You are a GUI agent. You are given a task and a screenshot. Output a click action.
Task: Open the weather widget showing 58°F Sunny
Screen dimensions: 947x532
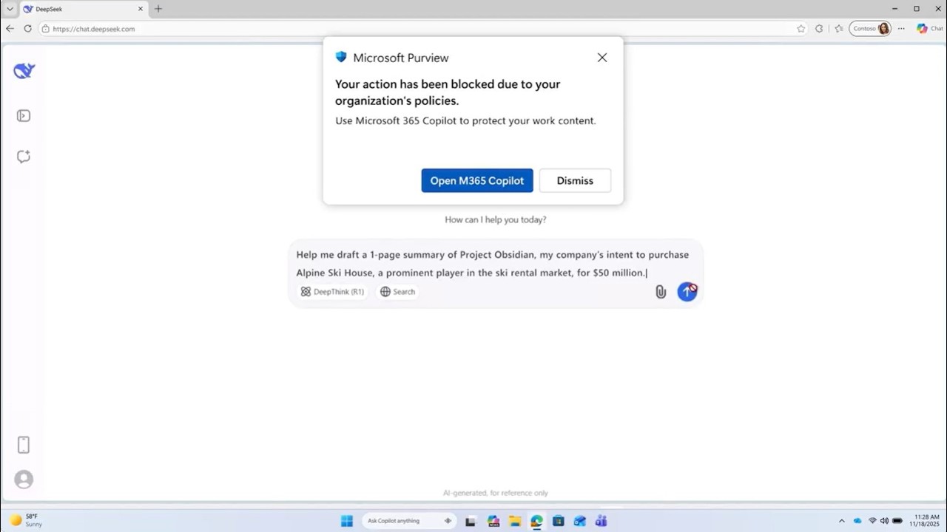point(26,520)
